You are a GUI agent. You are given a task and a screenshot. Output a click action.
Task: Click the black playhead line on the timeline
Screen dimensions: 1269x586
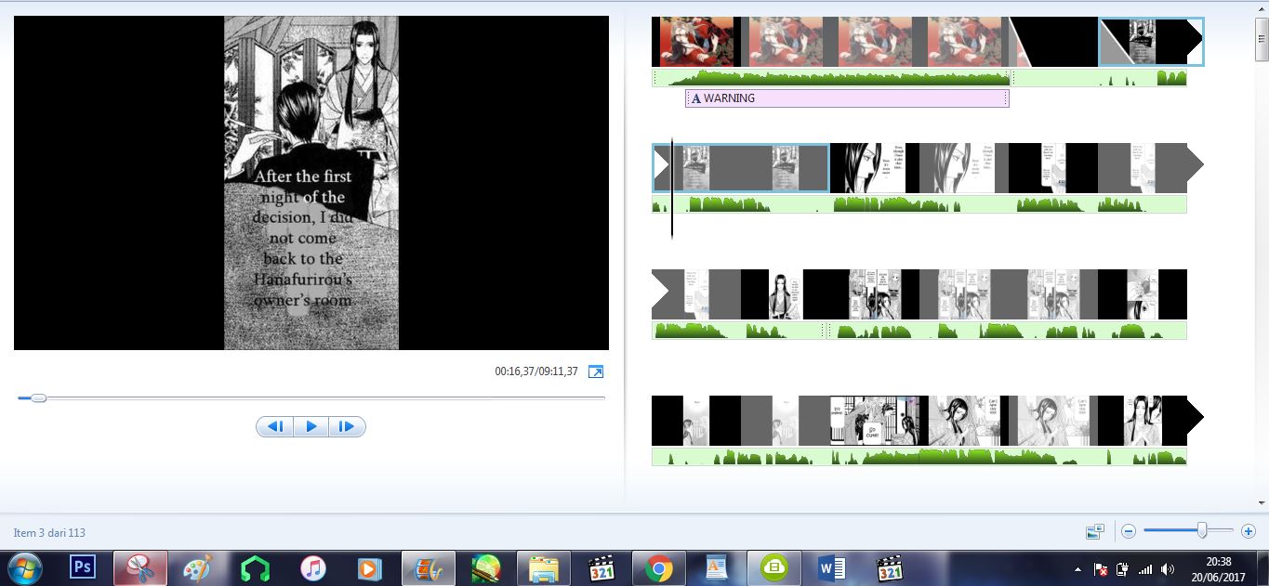click(x=672, y=189)
